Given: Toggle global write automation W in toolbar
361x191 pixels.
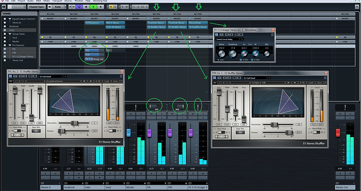Looking at the screenshot, I should pos(127,7).
